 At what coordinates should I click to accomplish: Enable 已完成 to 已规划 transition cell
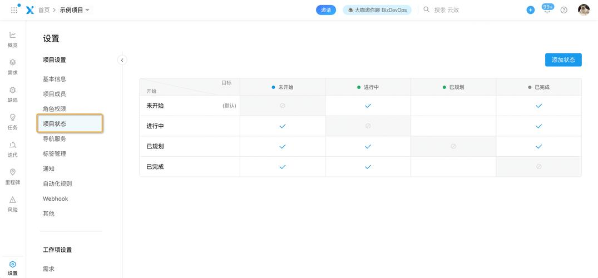(453, 167)
